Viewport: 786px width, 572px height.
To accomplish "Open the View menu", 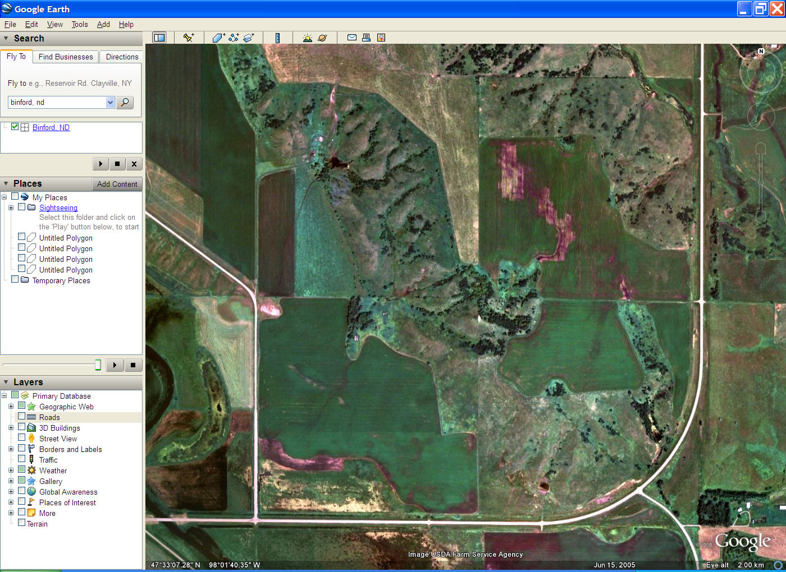I will (55, 24).
